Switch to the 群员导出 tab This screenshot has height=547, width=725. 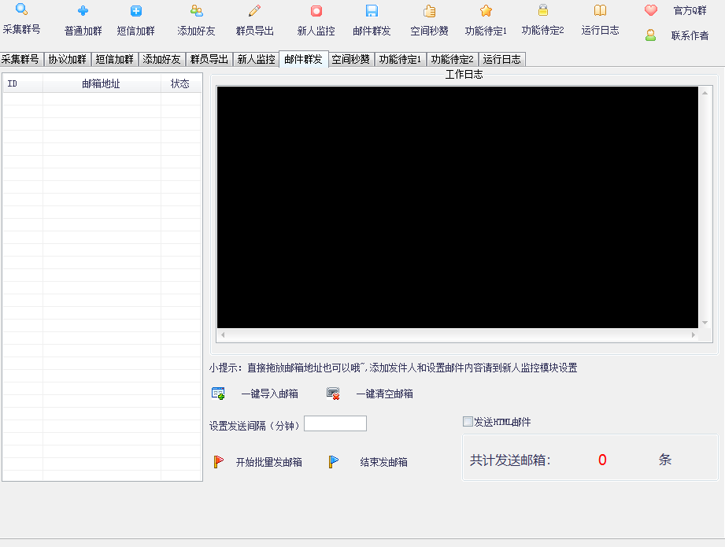[209, 59]
